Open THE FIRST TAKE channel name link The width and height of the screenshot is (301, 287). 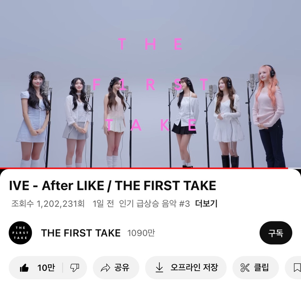(x=81, y=233)
